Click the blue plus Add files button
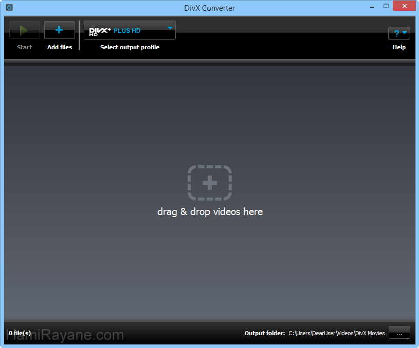 click(x=59, y=30)
